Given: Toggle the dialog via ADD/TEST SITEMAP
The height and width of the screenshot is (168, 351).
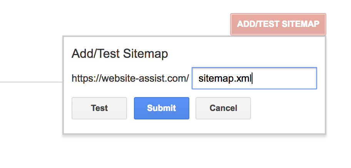Looking at the screenshot, I should [278, 24].
